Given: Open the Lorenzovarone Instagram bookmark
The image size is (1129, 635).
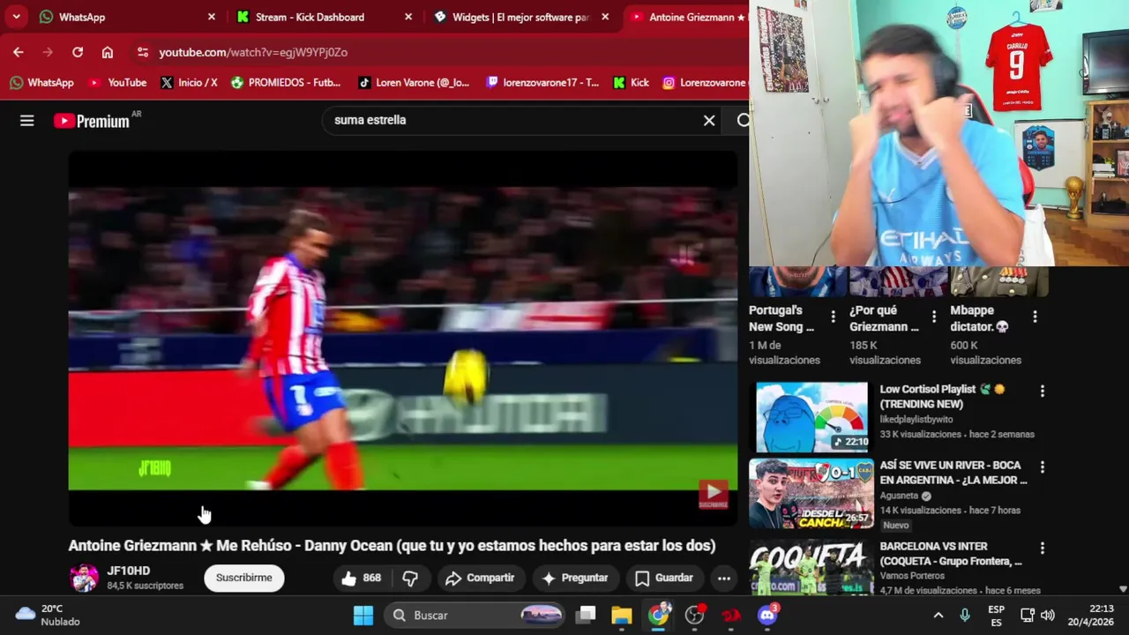Looking at the screenshot, I should (x=704, y=82).
